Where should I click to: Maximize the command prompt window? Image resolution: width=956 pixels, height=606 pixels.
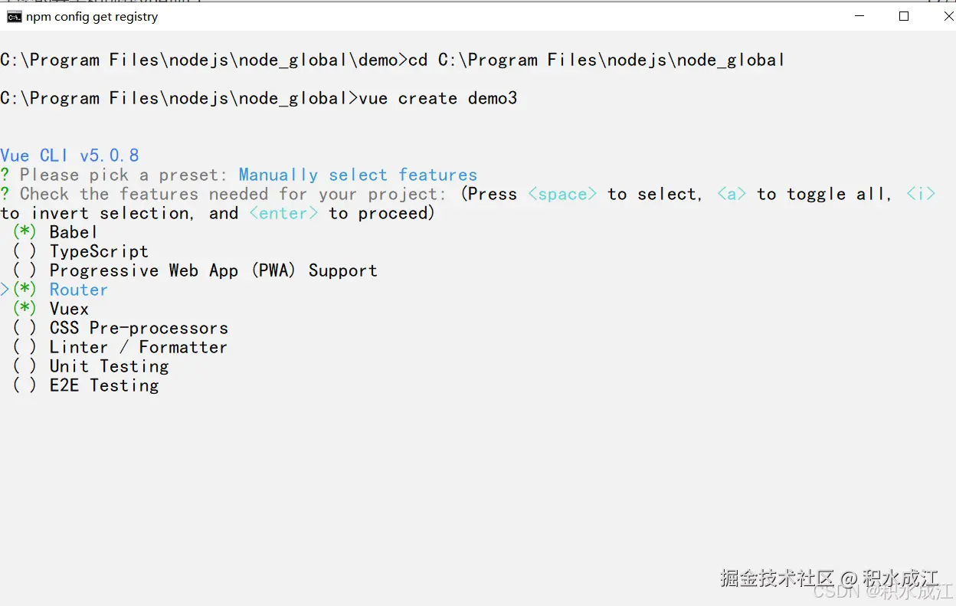tap(904, 16)
